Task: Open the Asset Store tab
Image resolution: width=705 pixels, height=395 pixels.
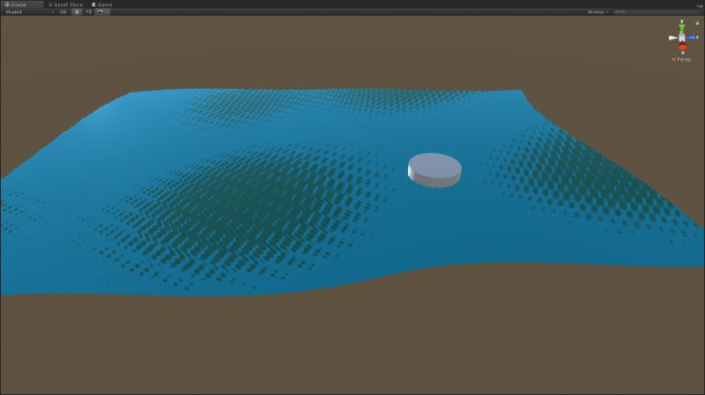Action: pyautogui.click(x=65, y=4)
